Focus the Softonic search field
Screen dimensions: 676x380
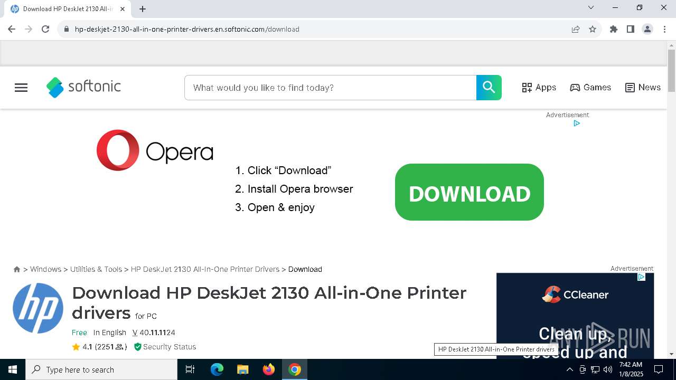(330, 88)
